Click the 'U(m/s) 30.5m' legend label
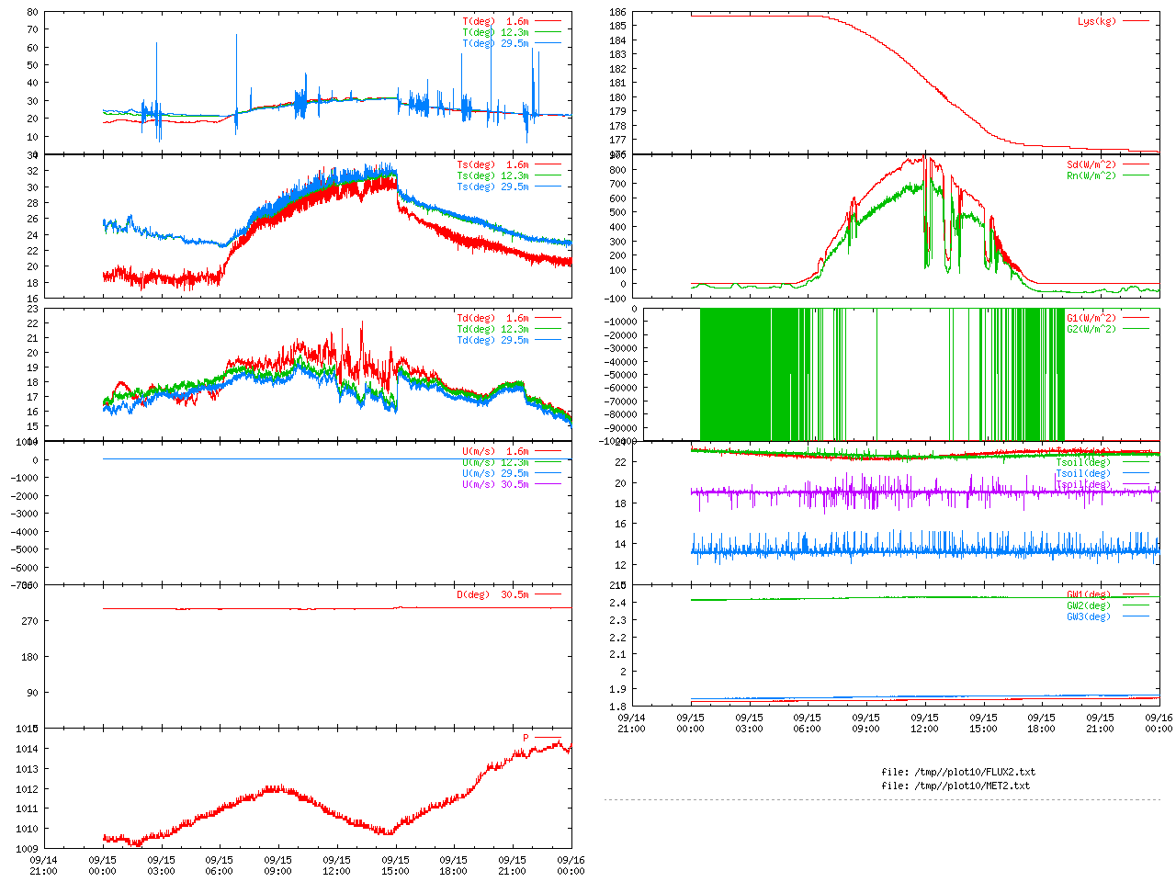 495,484
